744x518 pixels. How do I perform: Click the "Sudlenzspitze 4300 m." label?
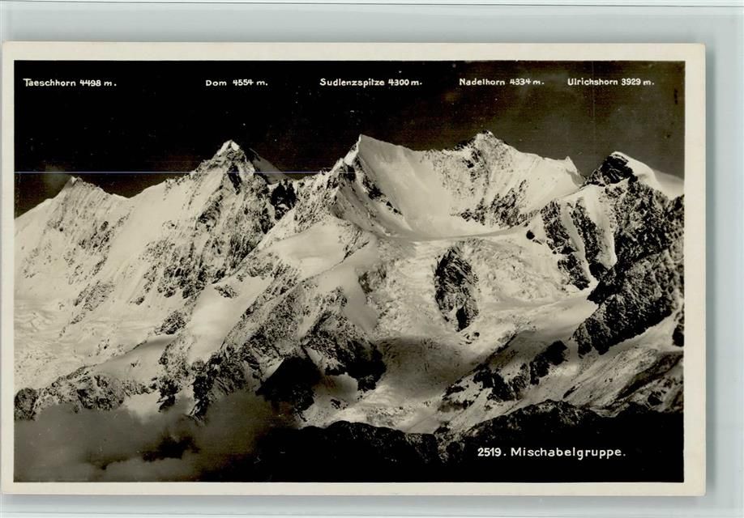[370, 82]
